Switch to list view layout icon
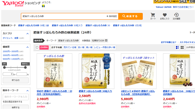195x109 pixels. (178, 47)
